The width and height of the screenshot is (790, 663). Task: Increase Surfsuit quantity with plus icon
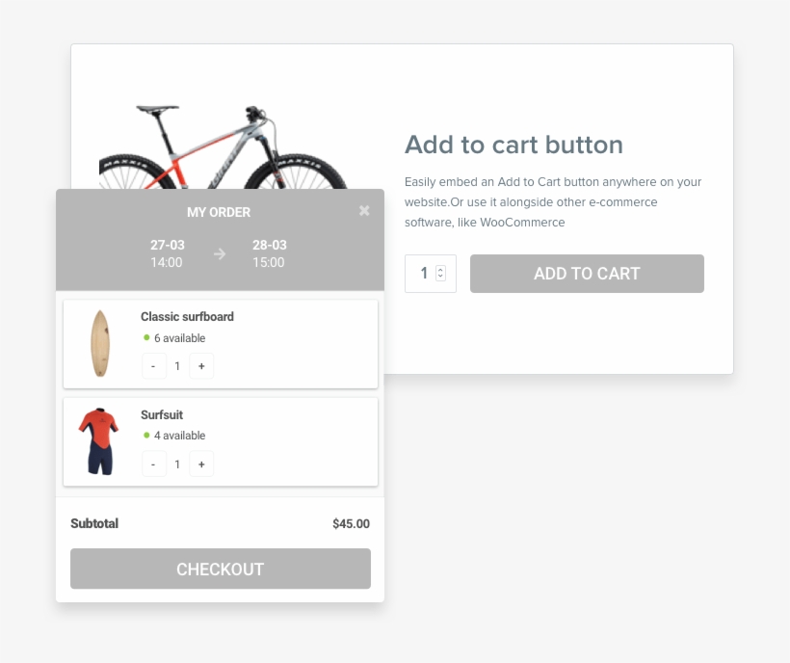(201, 464)
